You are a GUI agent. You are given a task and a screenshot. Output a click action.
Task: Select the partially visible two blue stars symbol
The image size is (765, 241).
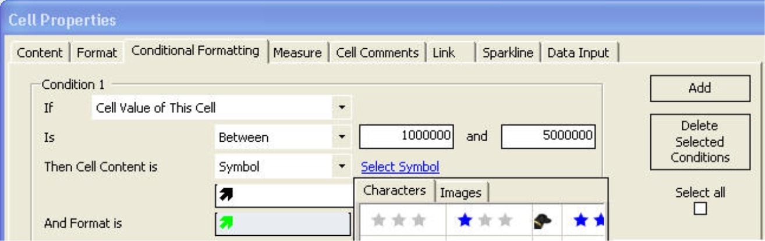coord(589,221)
